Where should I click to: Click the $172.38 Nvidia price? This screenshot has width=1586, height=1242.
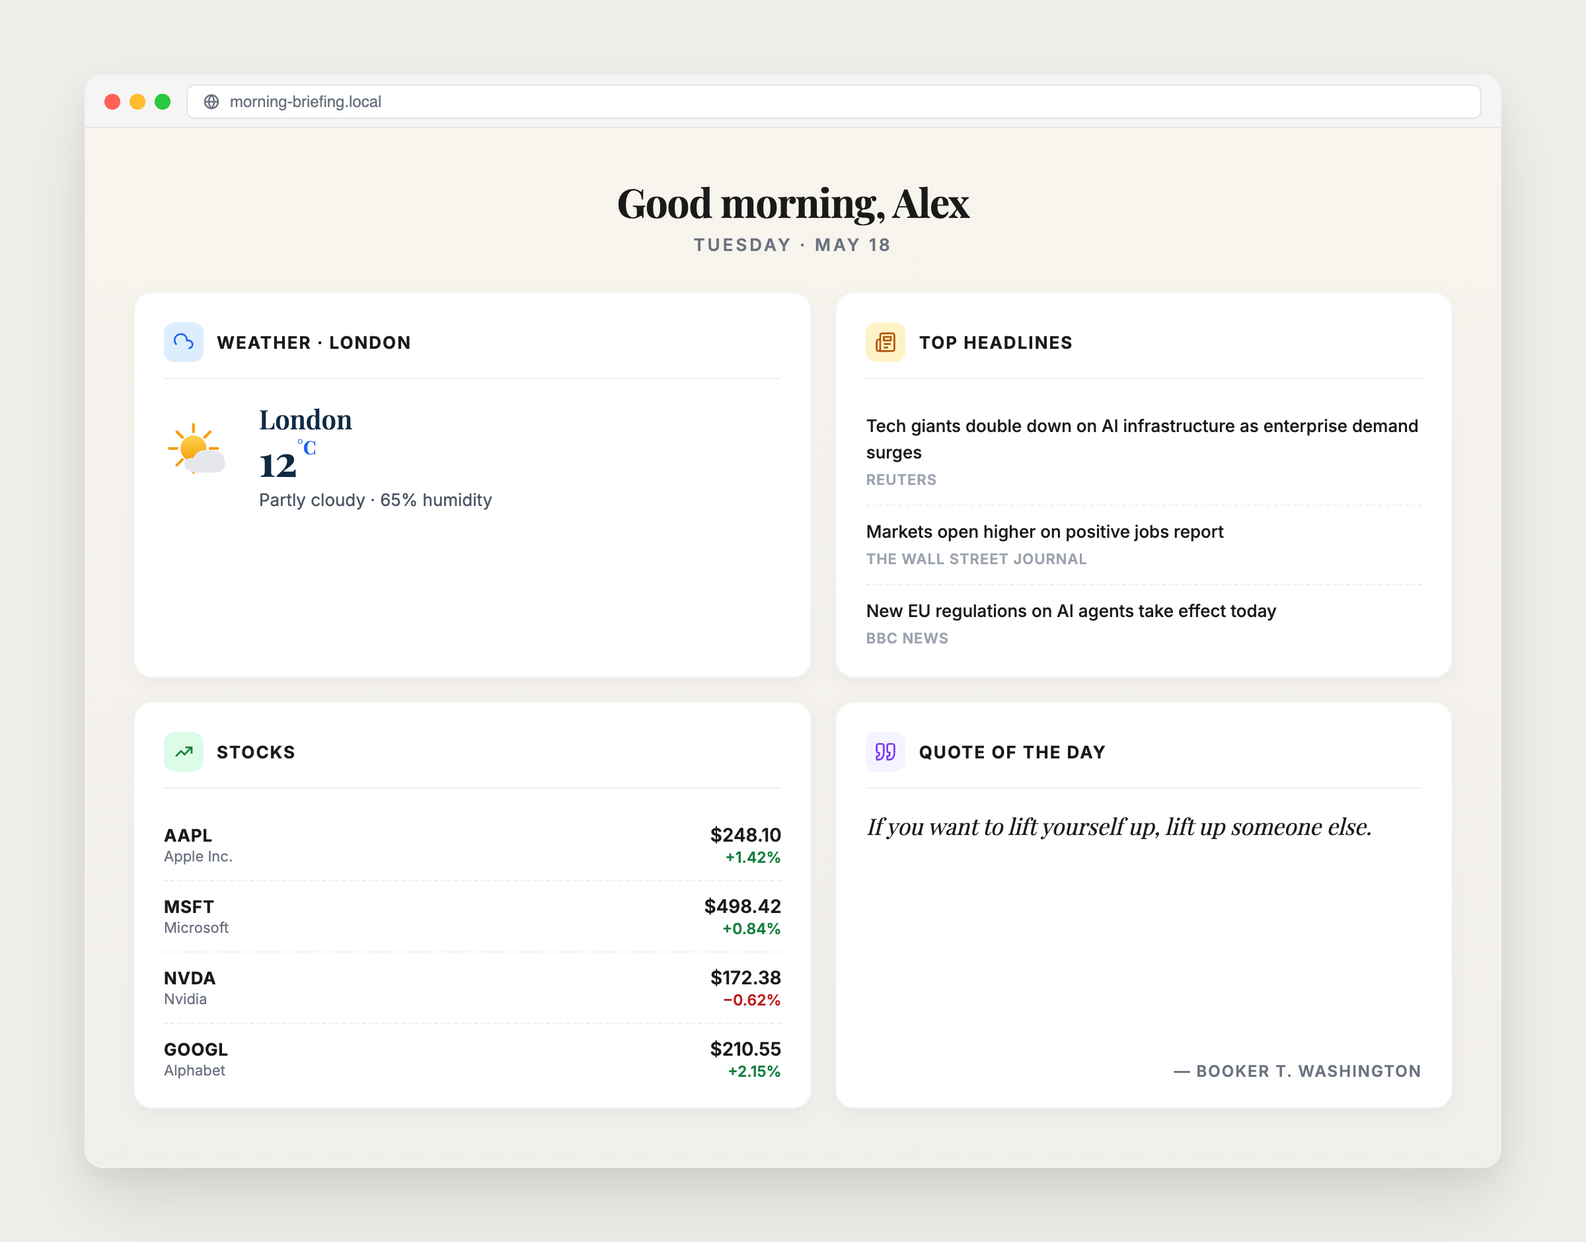click(745, 977)
